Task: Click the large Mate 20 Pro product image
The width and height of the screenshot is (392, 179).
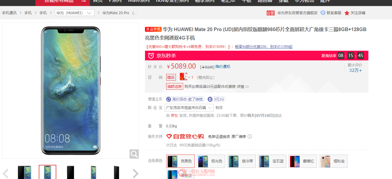Action: 71,91
